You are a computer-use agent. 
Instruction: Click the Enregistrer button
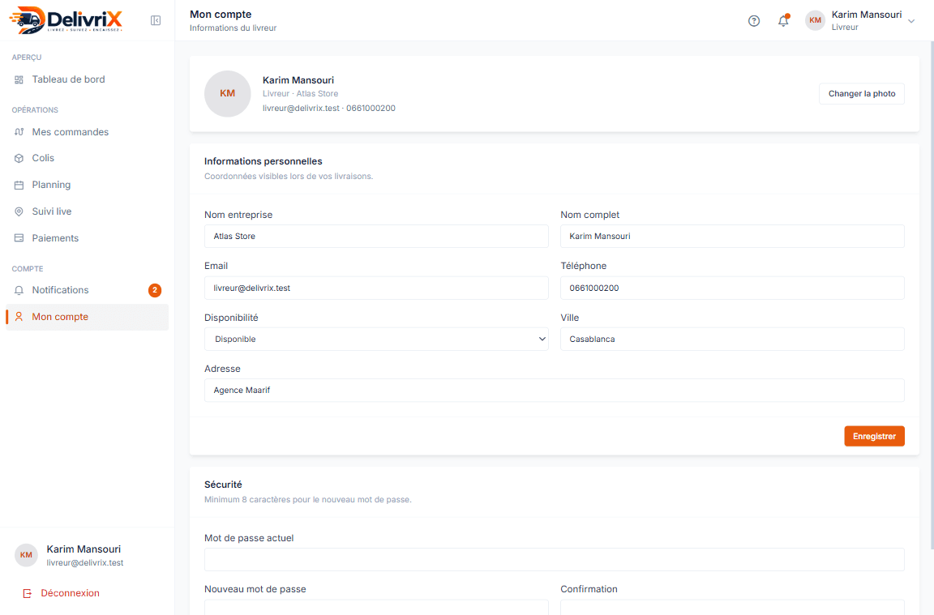click(x=875, y=437)
